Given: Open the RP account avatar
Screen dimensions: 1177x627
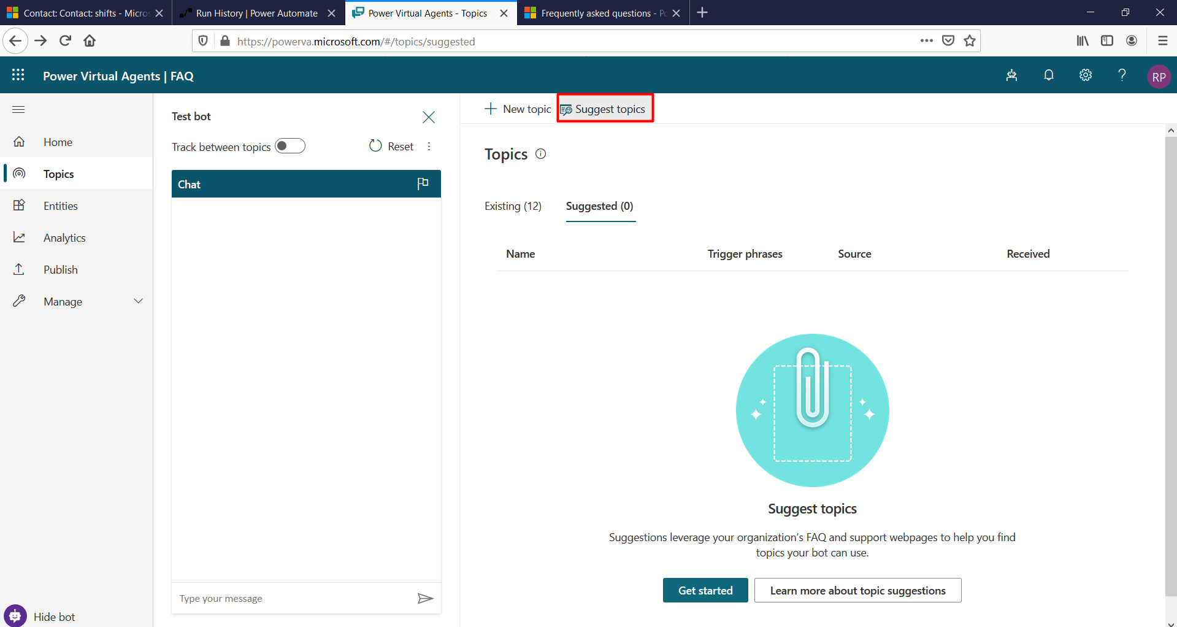Looking at the screenshot, I should 1159,77.
